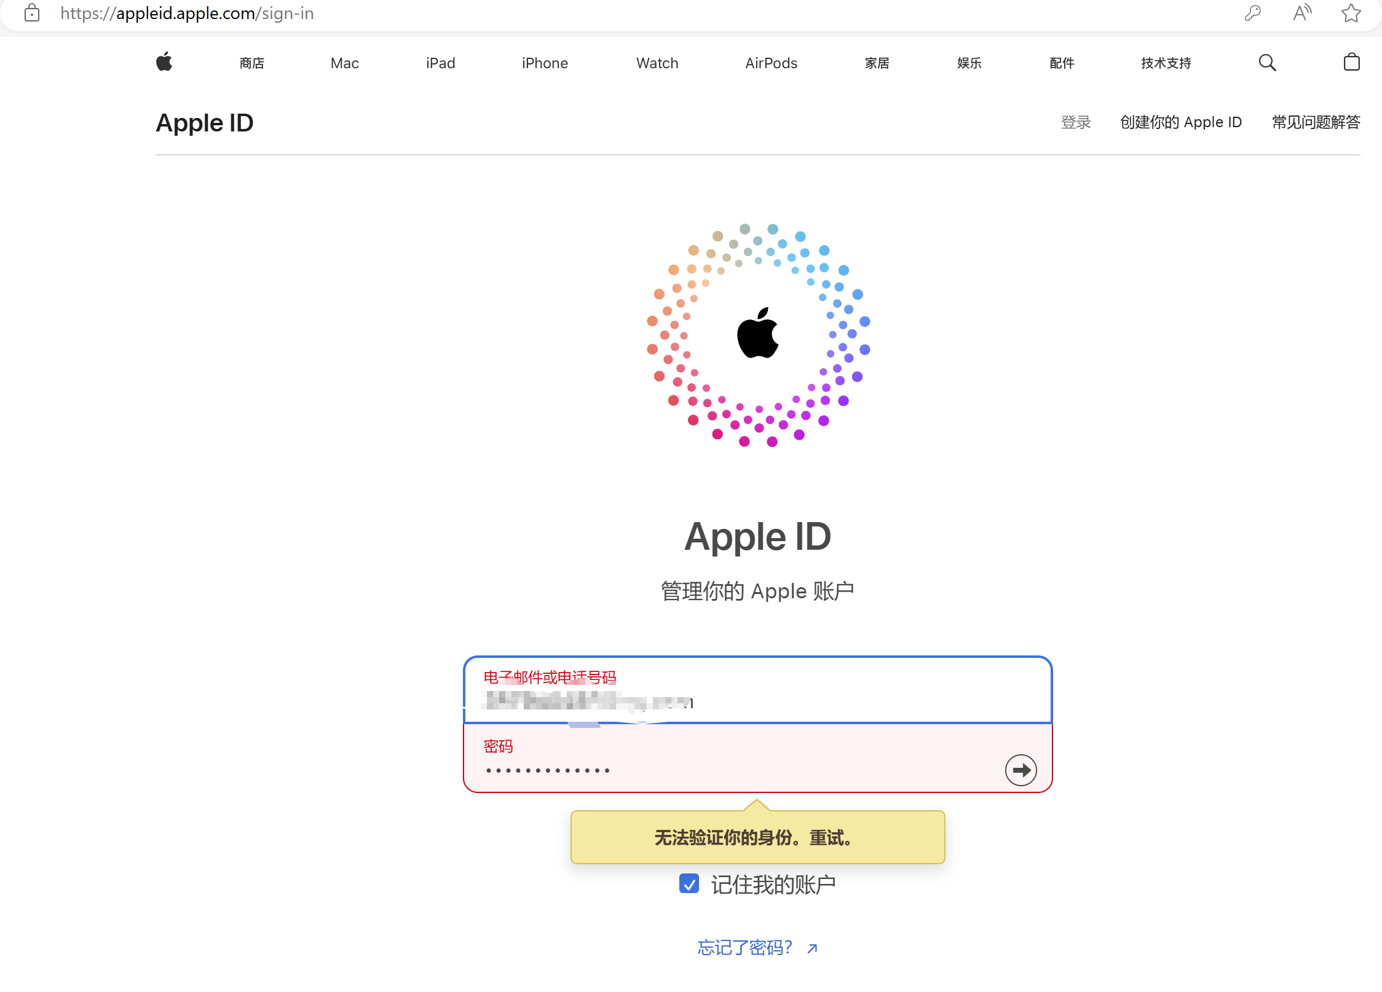Select the iPhone menu item

pos(544,63)
